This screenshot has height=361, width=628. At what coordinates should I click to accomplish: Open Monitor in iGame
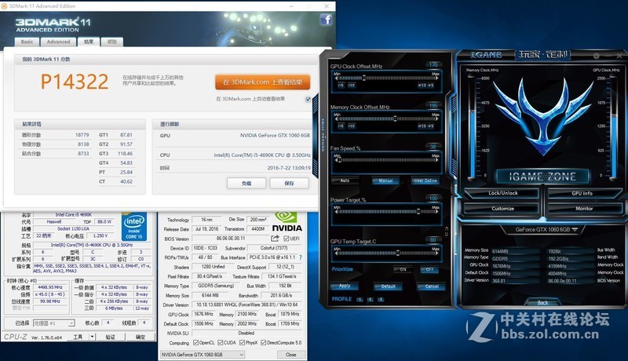(x=584, y=209)
